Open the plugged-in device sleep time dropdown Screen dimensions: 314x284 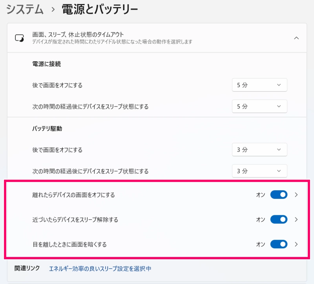(x=259, y=106)
